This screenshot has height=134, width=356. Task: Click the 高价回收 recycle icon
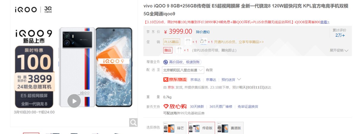point(165,62)
